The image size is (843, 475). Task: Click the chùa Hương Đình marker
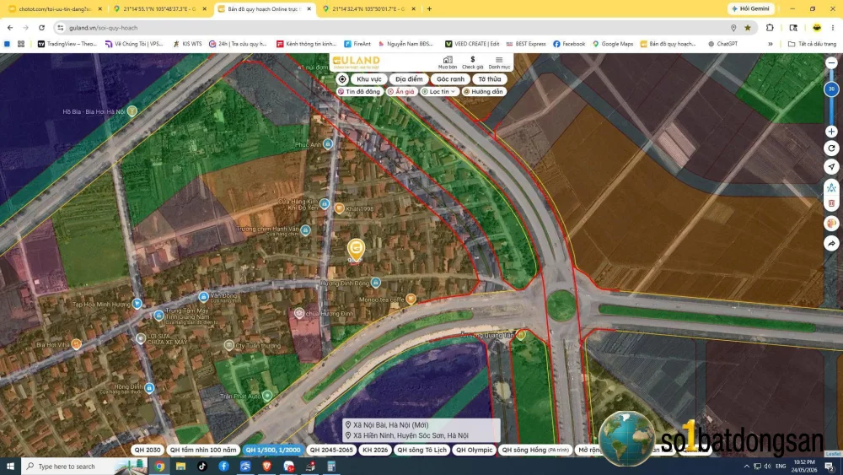299,313
